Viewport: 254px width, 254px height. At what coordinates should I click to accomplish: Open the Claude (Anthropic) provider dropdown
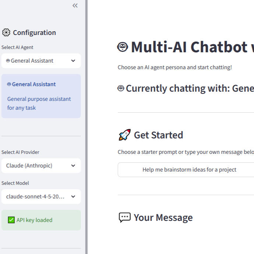click(x=41, y=166)
